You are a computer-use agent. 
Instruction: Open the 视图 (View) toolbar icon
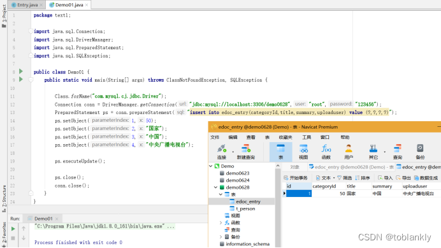pyautogui.click(x=303, y=152)
